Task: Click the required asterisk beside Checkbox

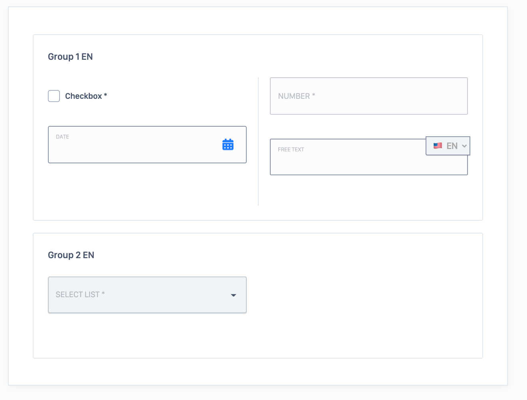Action: tap(105, 95)
